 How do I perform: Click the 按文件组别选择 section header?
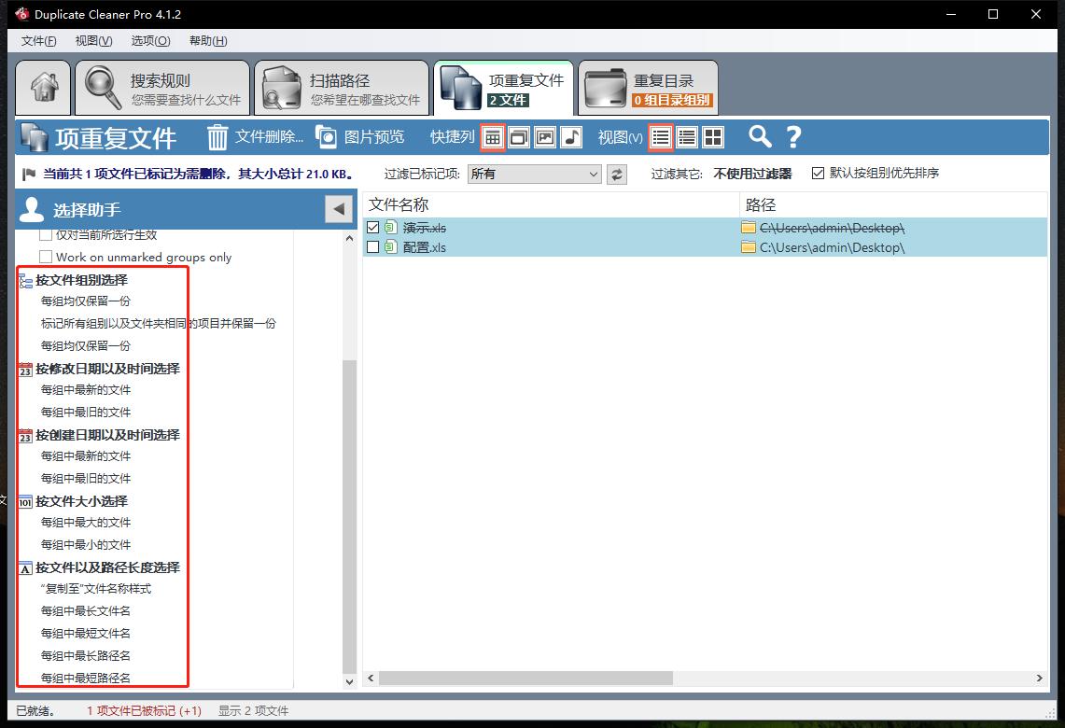pyautogui.click(x=81, y=280)
